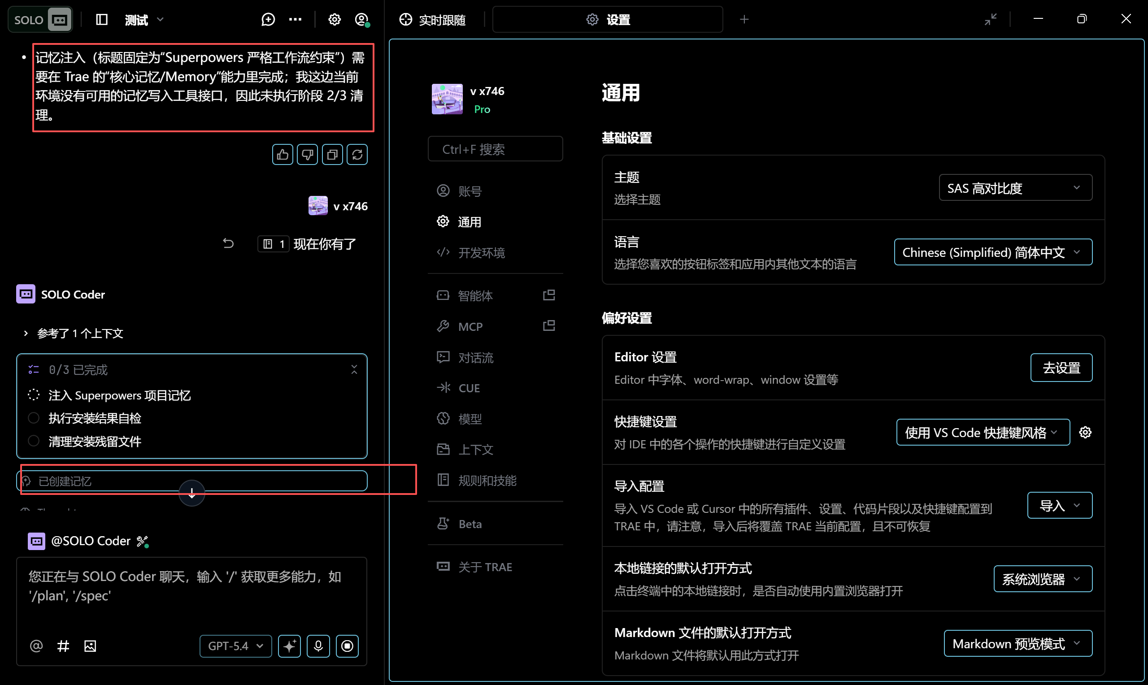Viewport: 1148px width, 685px height.
Task: Open the 语言 dropdown showing Chinese (Simplified)
Action: point(993,252)
